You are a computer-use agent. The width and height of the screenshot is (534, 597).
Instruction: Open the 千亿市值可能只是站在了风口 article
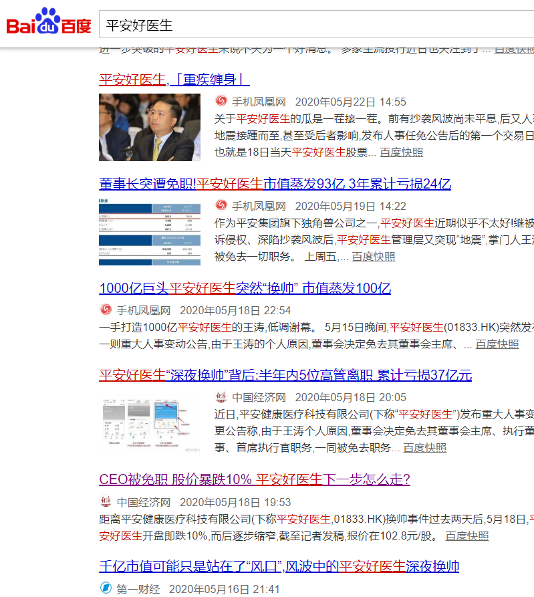(279, 566)
